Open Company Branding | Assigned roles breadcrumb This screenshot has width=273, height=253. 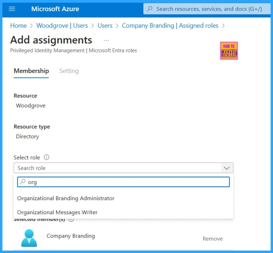click(x=170, y=25)
